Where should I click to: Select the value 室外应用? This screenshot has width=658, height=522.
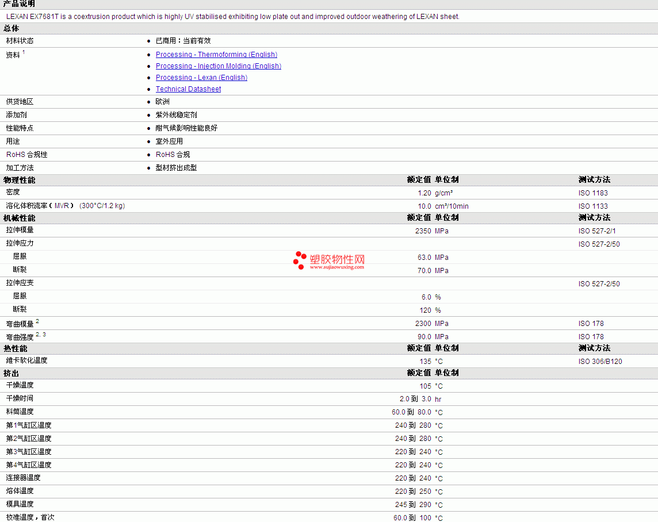pyautogui.click(x=169, y=141)
